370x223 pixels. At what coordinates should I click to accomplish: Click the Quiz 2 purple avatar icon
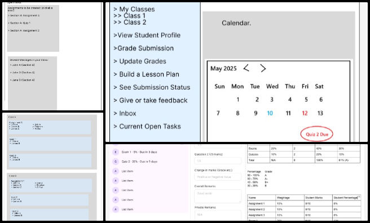click(x=116, y=162)
